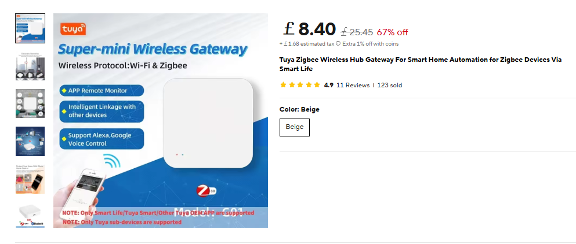The image size is (576, 244).
Task: Click the five-star rating icons
Action: [300, 86]
